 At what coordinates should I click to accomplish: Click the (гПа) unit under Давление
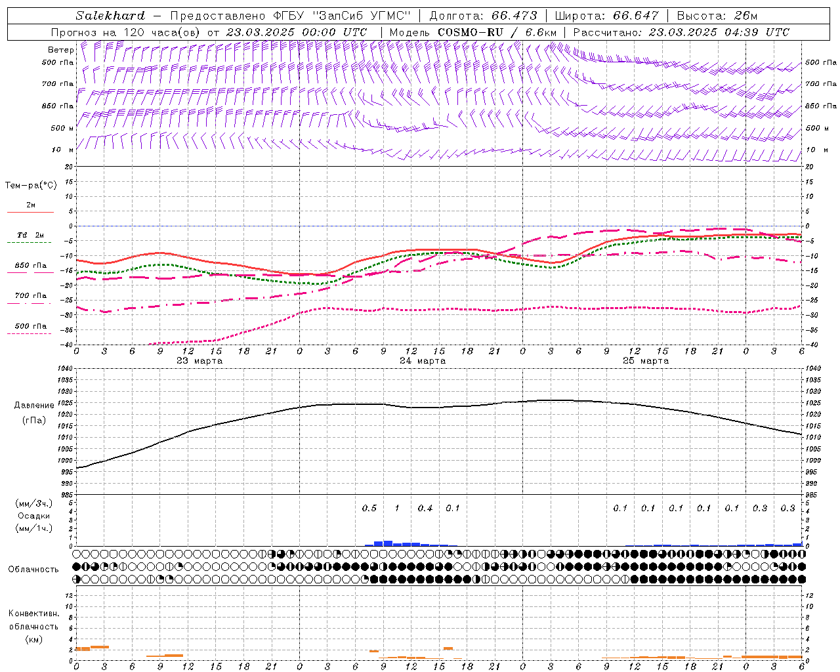click(x=34, y=420)
